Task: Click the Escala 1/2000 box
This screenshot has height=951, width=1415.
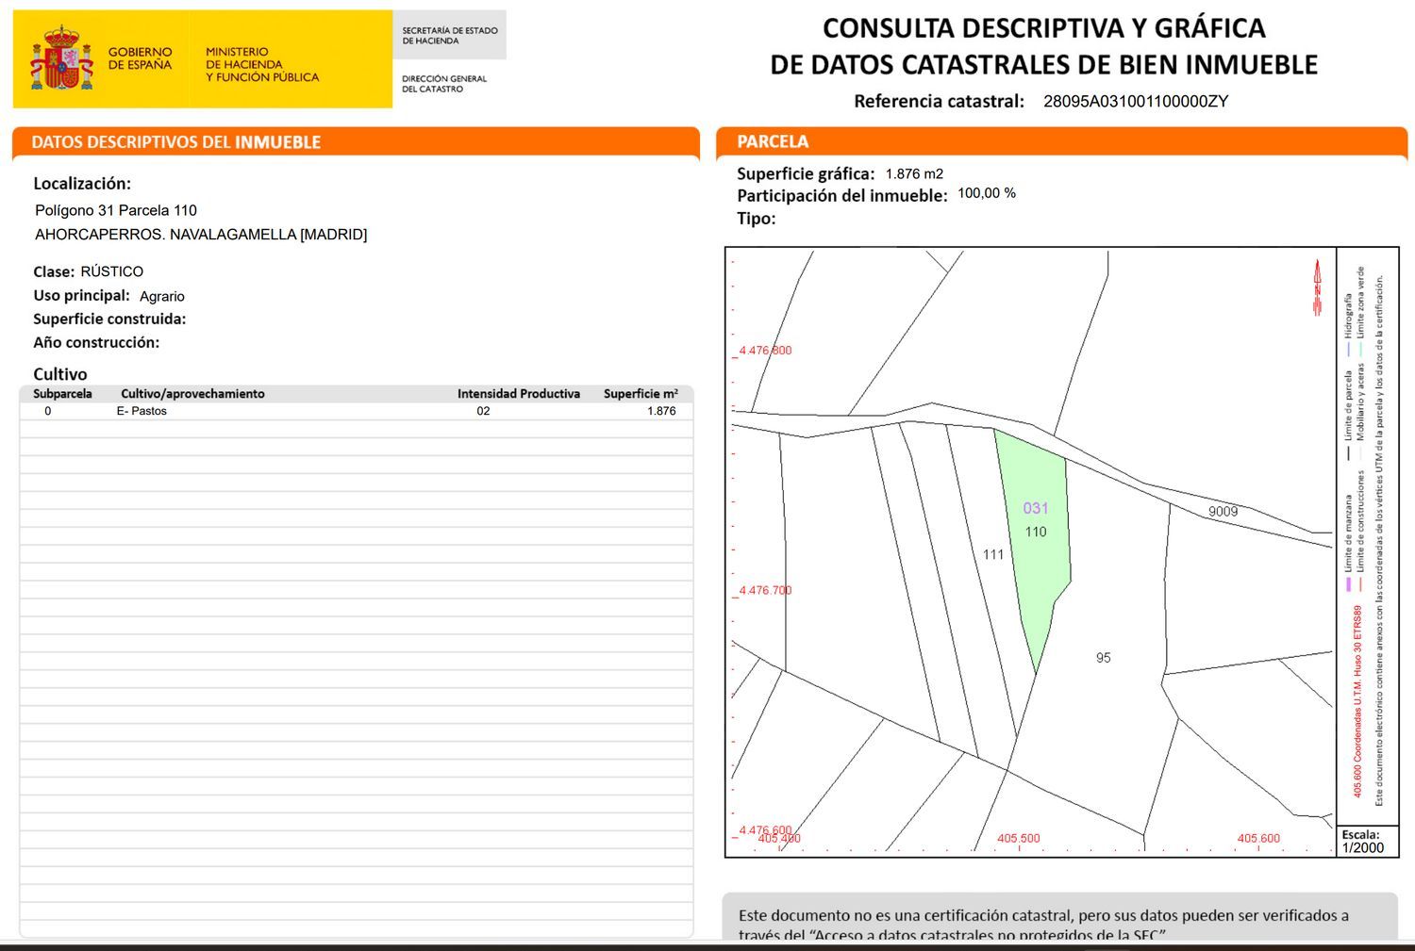Action: 1363,841
